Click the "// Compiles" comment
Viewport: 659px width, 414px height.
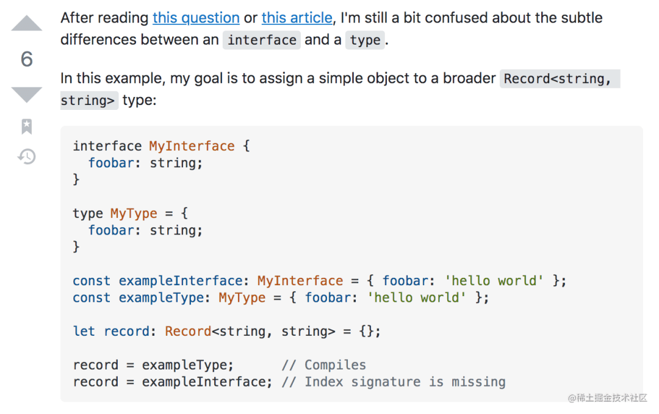[323, 365]
